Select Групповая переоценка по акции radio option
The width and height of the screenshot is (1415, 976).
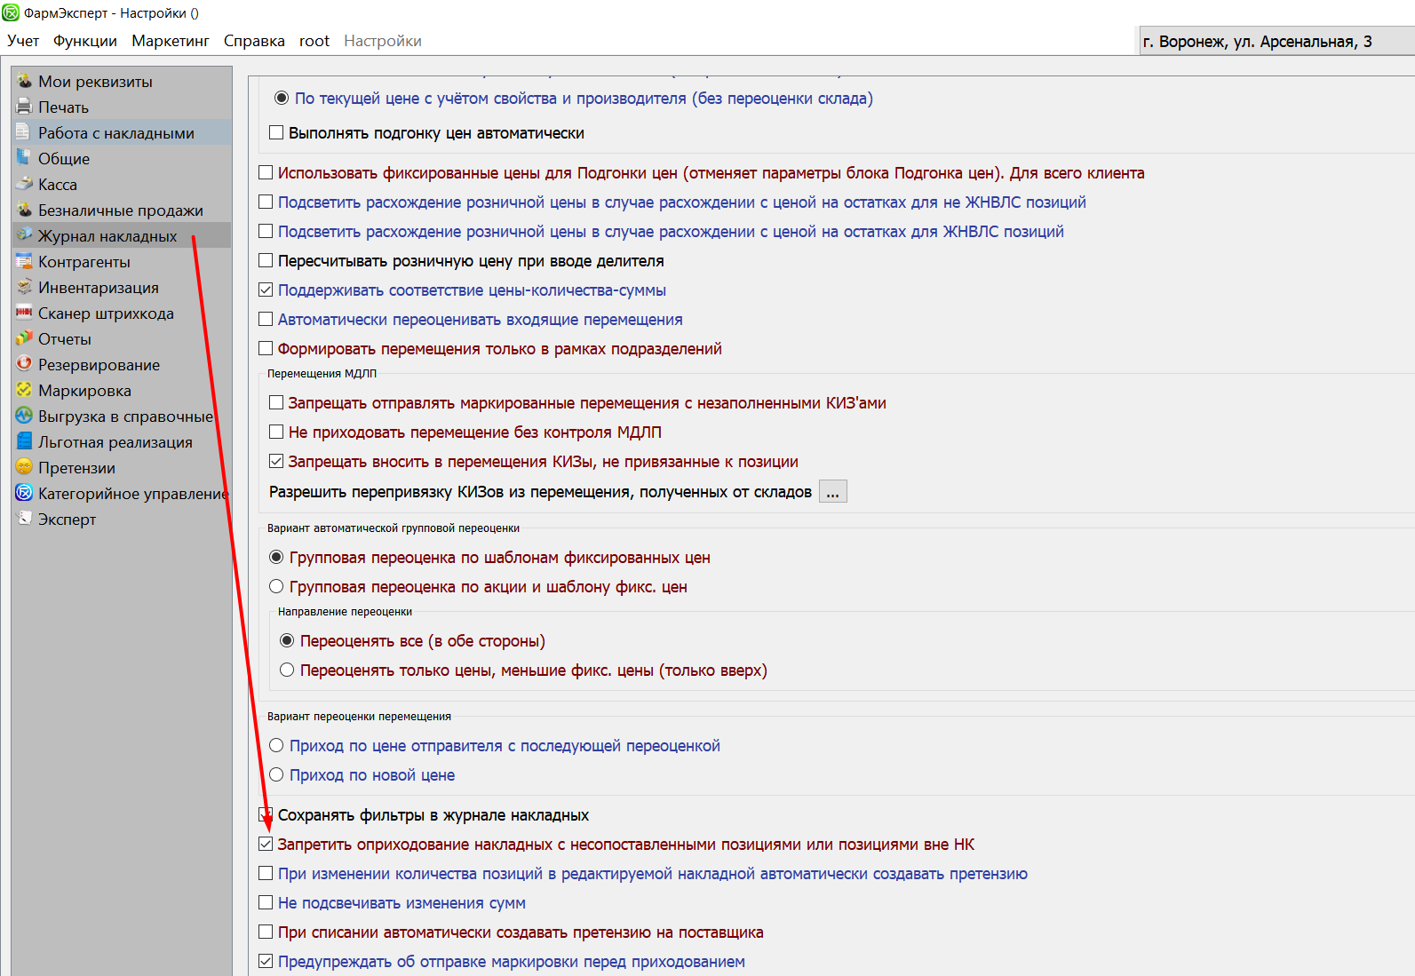click(x=276, y=587)
